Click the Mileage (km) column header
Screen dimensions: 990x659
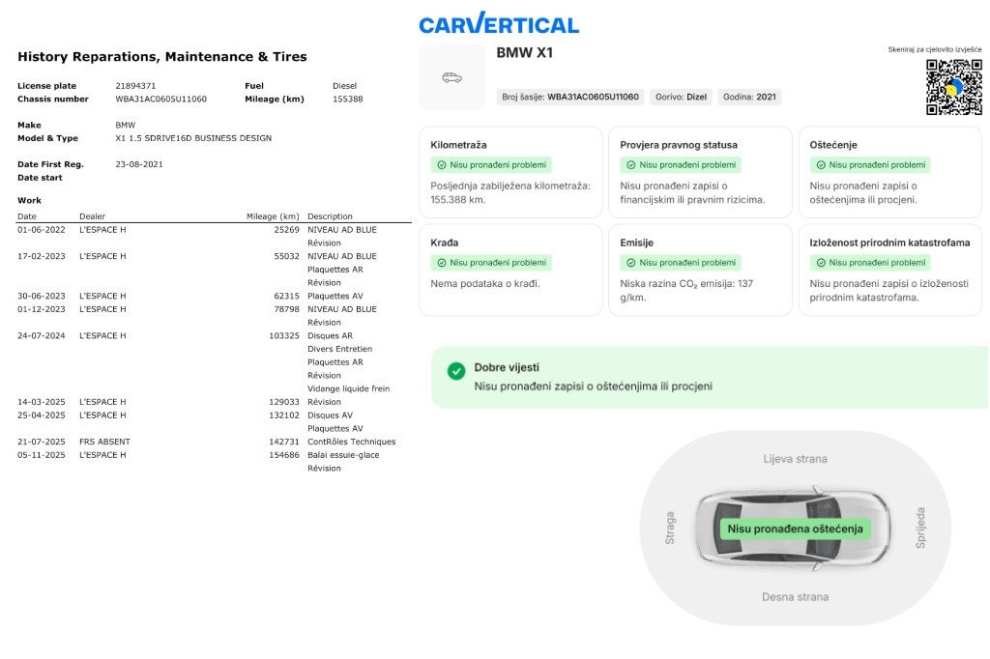(x=273, y=216)
